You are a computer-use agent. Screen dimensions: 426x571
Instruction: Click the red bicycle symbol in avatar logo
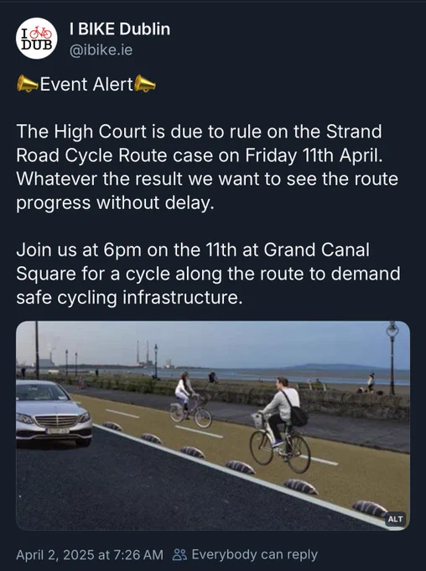41,33
